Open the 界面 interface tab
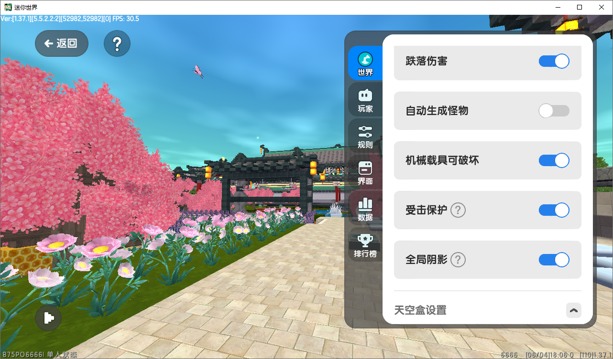The image size is (613, 359). 365,172
